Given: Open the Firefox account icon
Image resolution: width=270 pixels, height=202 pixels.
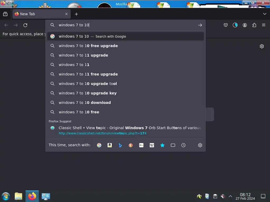Looking at the screenshot, I should pos(245,25).
